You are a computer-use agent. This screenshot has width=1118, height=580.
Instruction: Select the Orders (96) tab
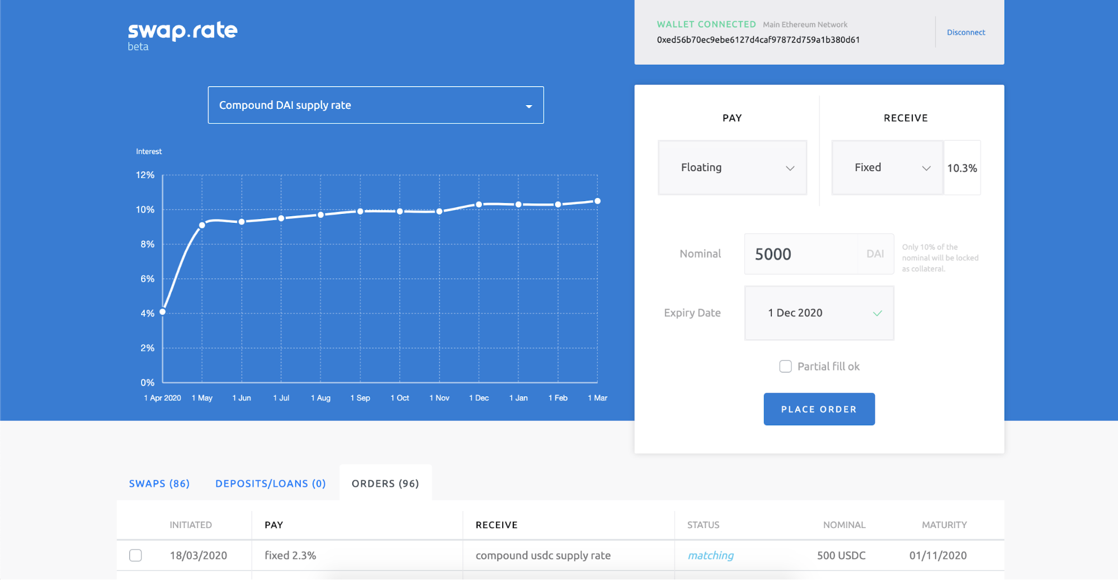pyautogui.click(x=385, y=483)
